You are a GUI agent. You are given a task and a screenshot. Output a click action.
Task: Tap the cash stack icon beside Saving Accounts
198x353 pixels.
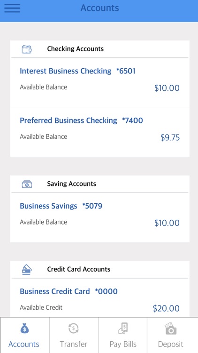[x=27, y=184]
